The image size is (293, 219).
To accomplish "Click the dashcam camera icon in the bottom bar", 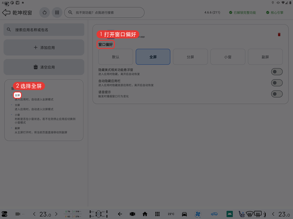I will click(18, 214).
